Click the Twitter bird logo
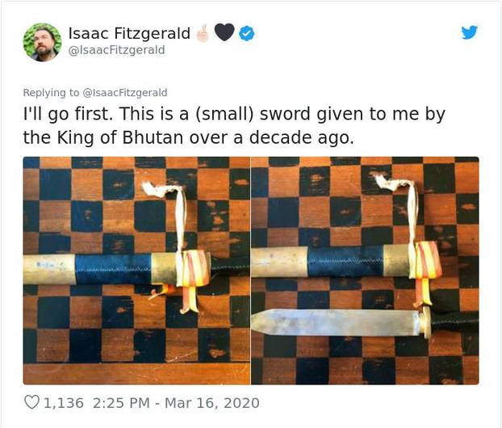 click(x=469, y=32)
